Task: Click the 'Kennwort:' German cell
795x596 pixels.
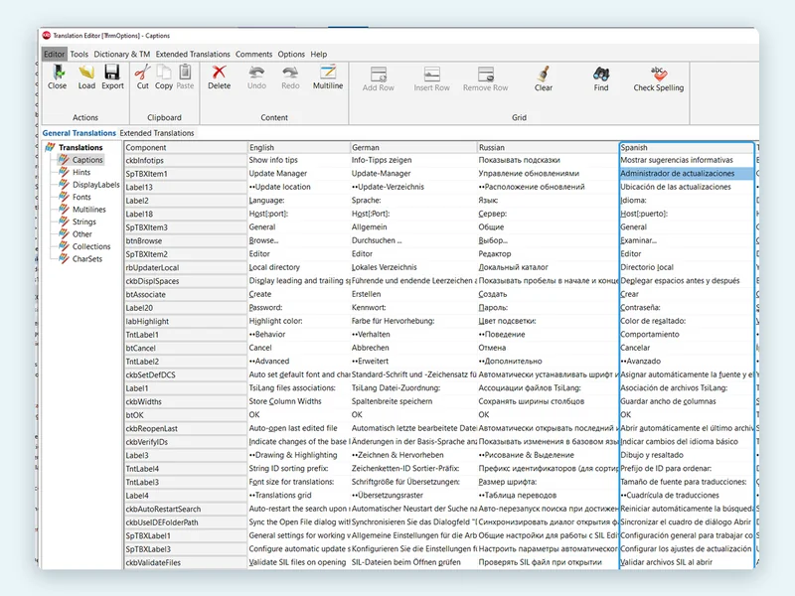Action: coord(413,308)
